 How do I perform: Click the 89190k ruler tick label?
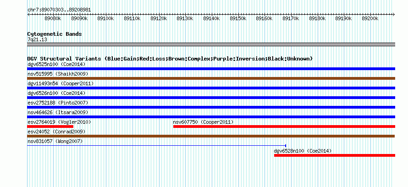pyautogui.click(x=344, y=18)
